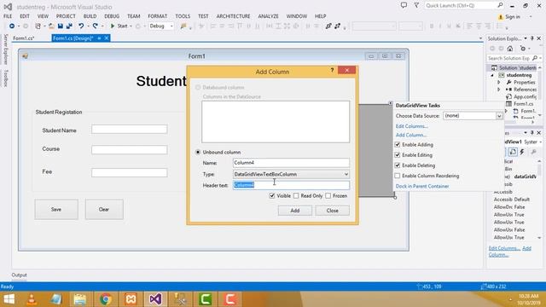
Task: Expand the References node in Solution Explorer
Action: pos(499,90)
